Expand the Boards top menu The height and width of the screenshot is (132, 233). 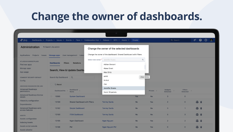[70, 40]
